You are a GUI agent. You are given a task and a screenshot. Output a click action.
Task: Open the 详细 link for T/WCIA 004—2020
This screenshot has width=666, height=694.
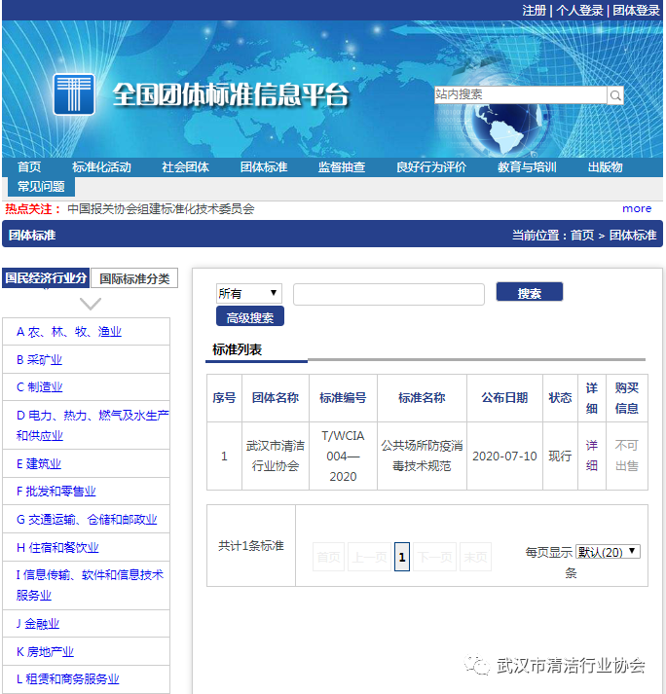point(592,456)
